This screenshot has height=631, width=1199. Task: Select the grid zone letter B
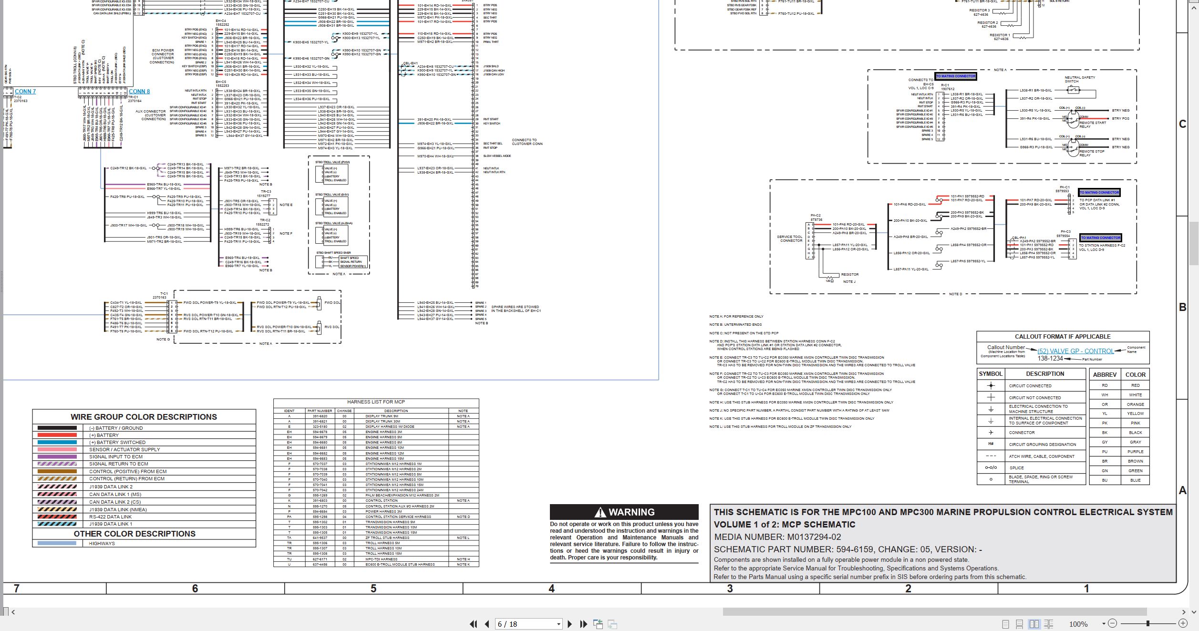[1183, 307]
